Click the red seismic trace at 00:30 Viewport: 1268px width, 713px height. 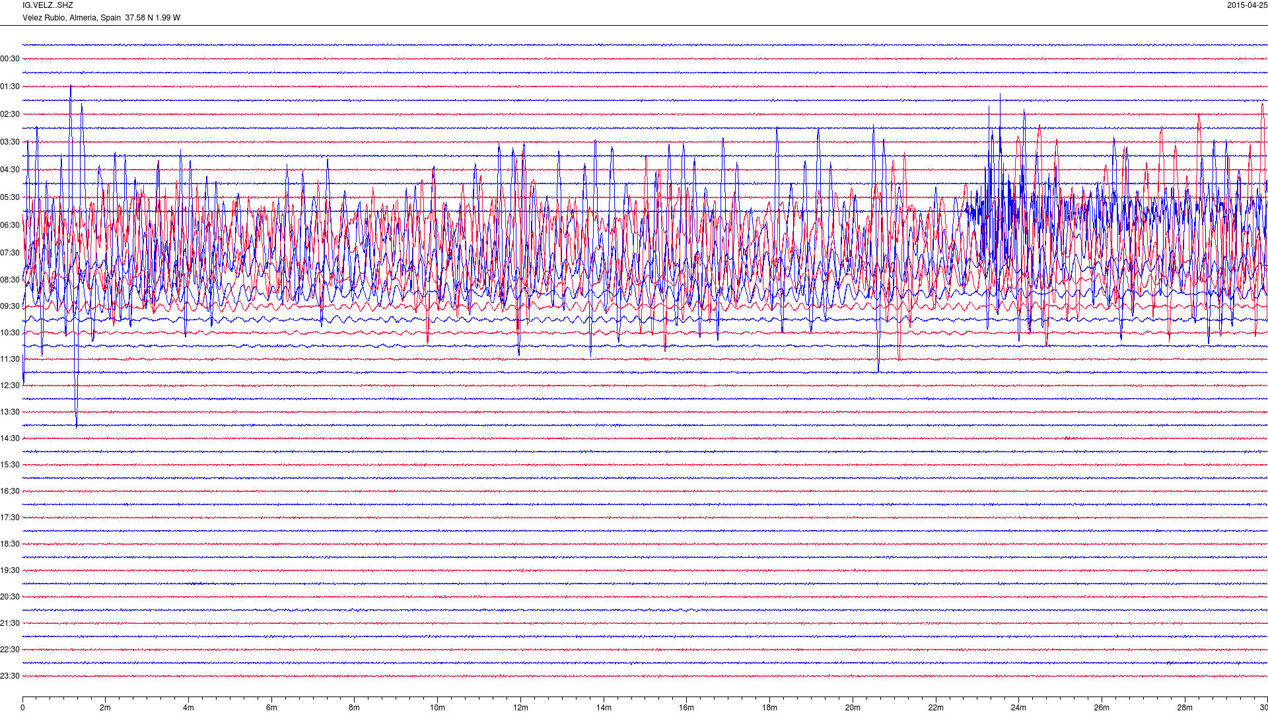(x=645, y=59)
